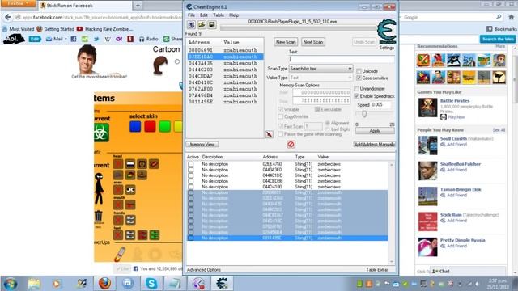Viewport: 518px width, 291px height.
Task: Select the green skin color swatch
Action: pyautogui.click(x=165, y=127)
